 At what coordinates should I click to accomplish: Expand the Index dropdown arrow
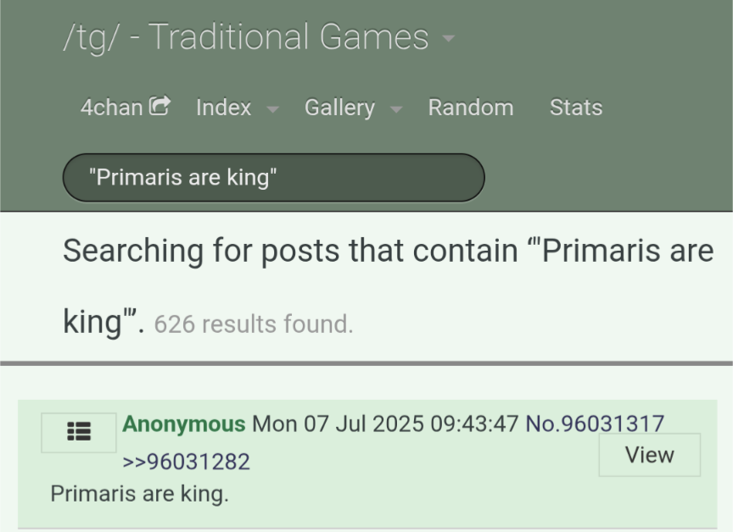click(x=272, y=109)
